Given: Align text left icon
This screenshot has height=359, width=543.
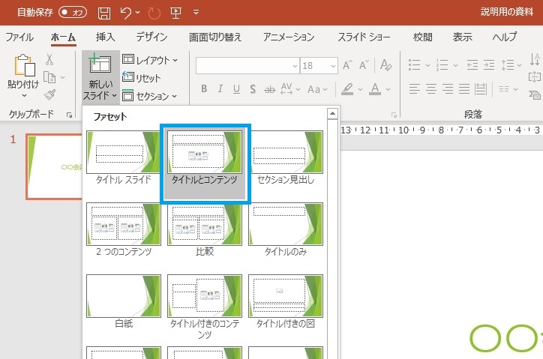Looking at the screenshot, I should click(x=415, y=89).
